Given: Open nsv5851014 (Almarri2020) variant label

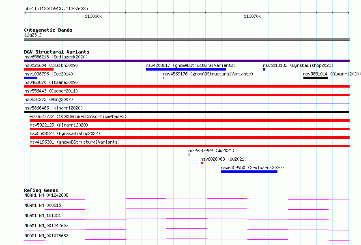Looking at the screenshot, I should [x=332, y=74].
